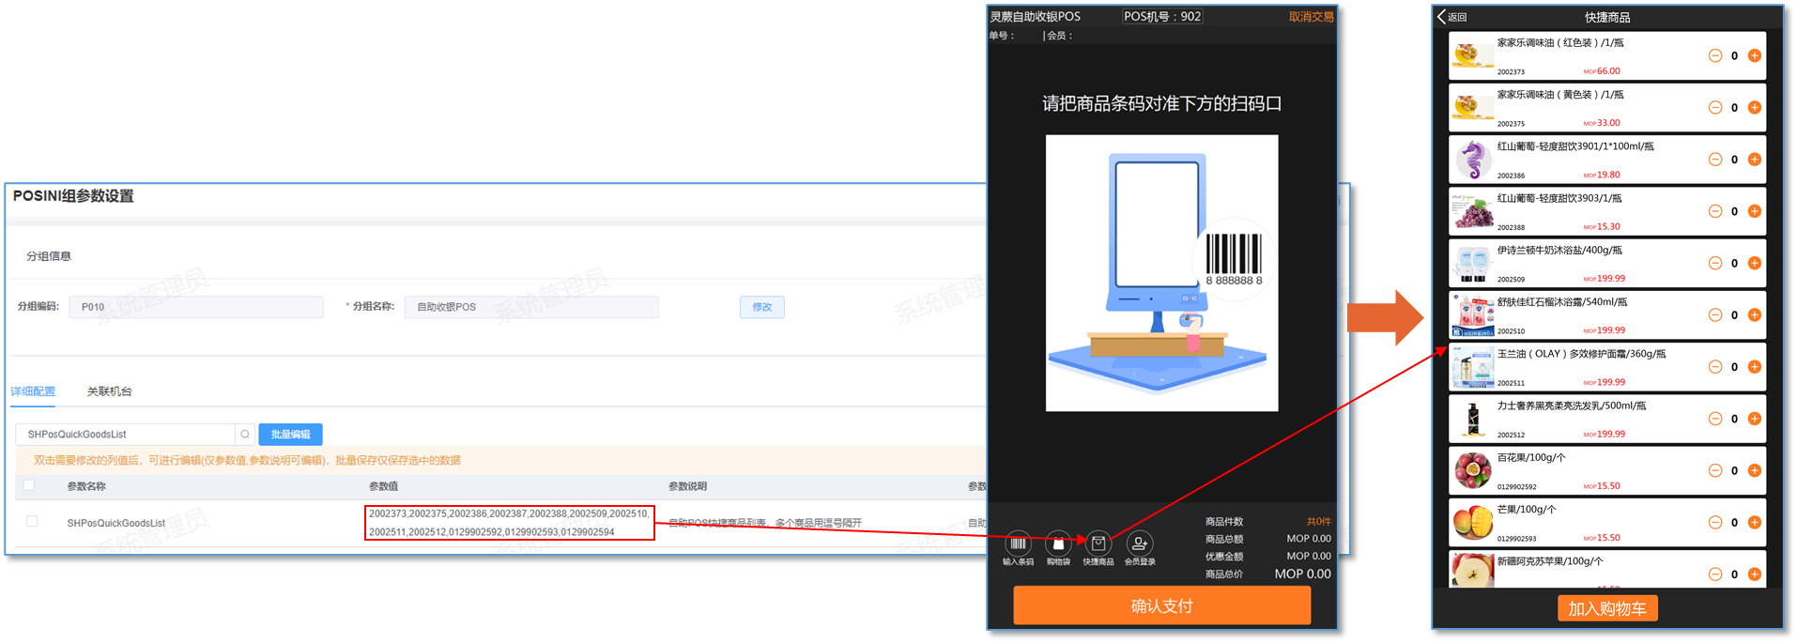
Task: Click the 取消交易 cancel transaction link
Action: pos(1311,17)
